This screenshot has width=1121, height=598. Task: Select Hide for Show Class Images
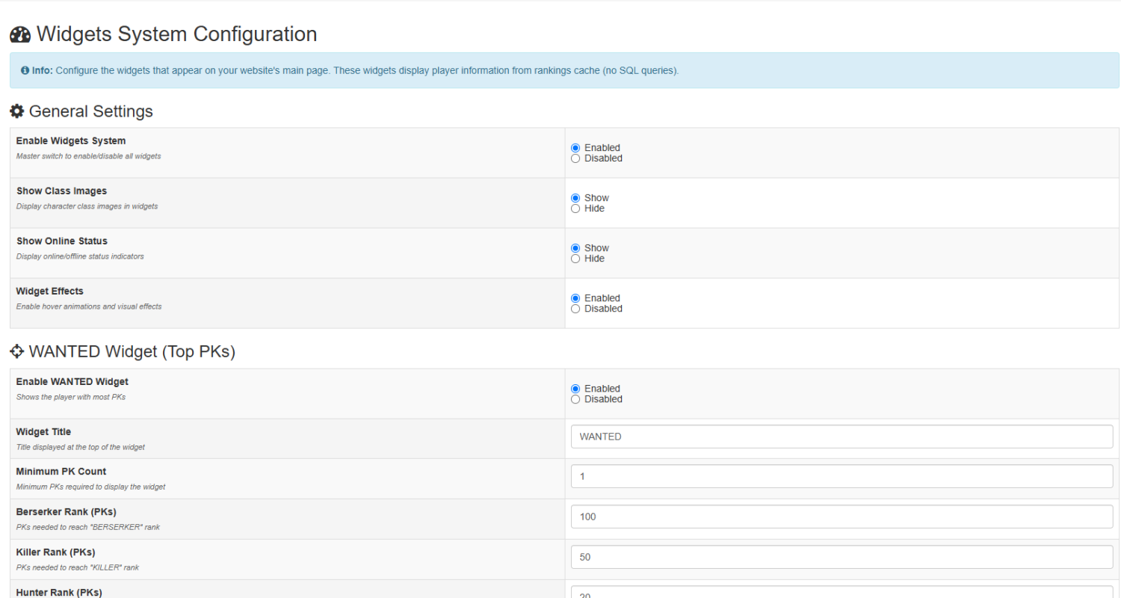click(575, 209)
